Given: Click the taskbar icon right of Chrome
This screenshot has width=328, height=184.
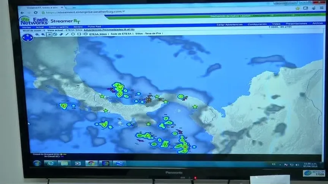Looking at the screenshot, I should click(105, 163).
